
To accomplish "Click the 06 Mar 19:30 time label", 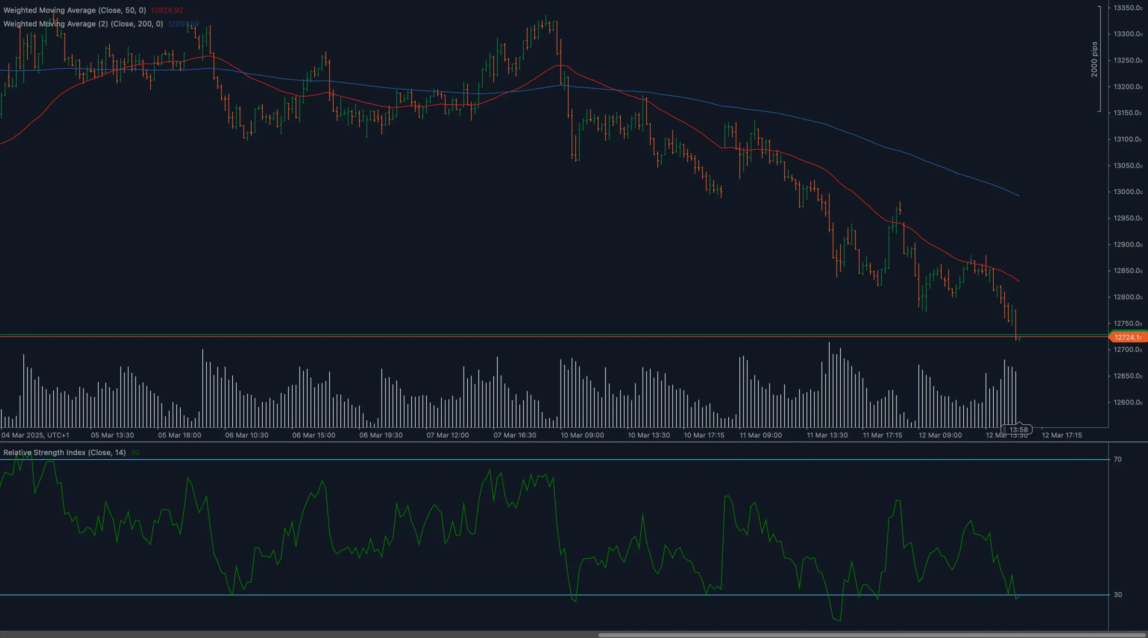I will click(x=381, y=435).
